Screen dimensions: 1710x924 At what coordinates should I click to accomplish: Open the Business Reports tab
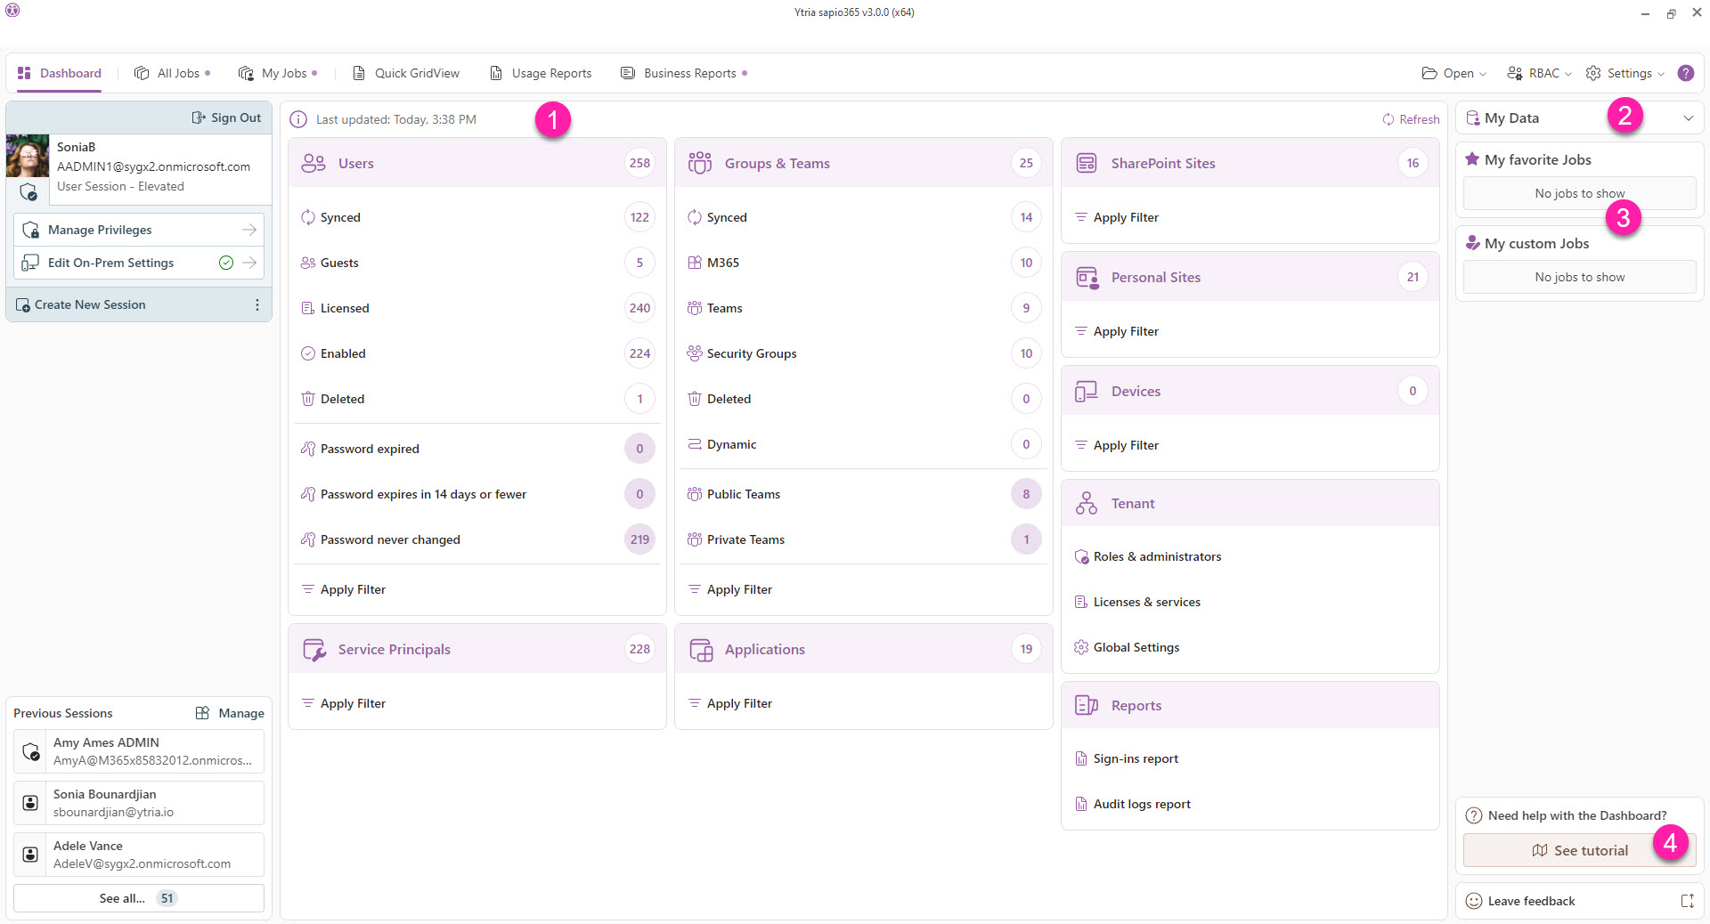point(684,73)
